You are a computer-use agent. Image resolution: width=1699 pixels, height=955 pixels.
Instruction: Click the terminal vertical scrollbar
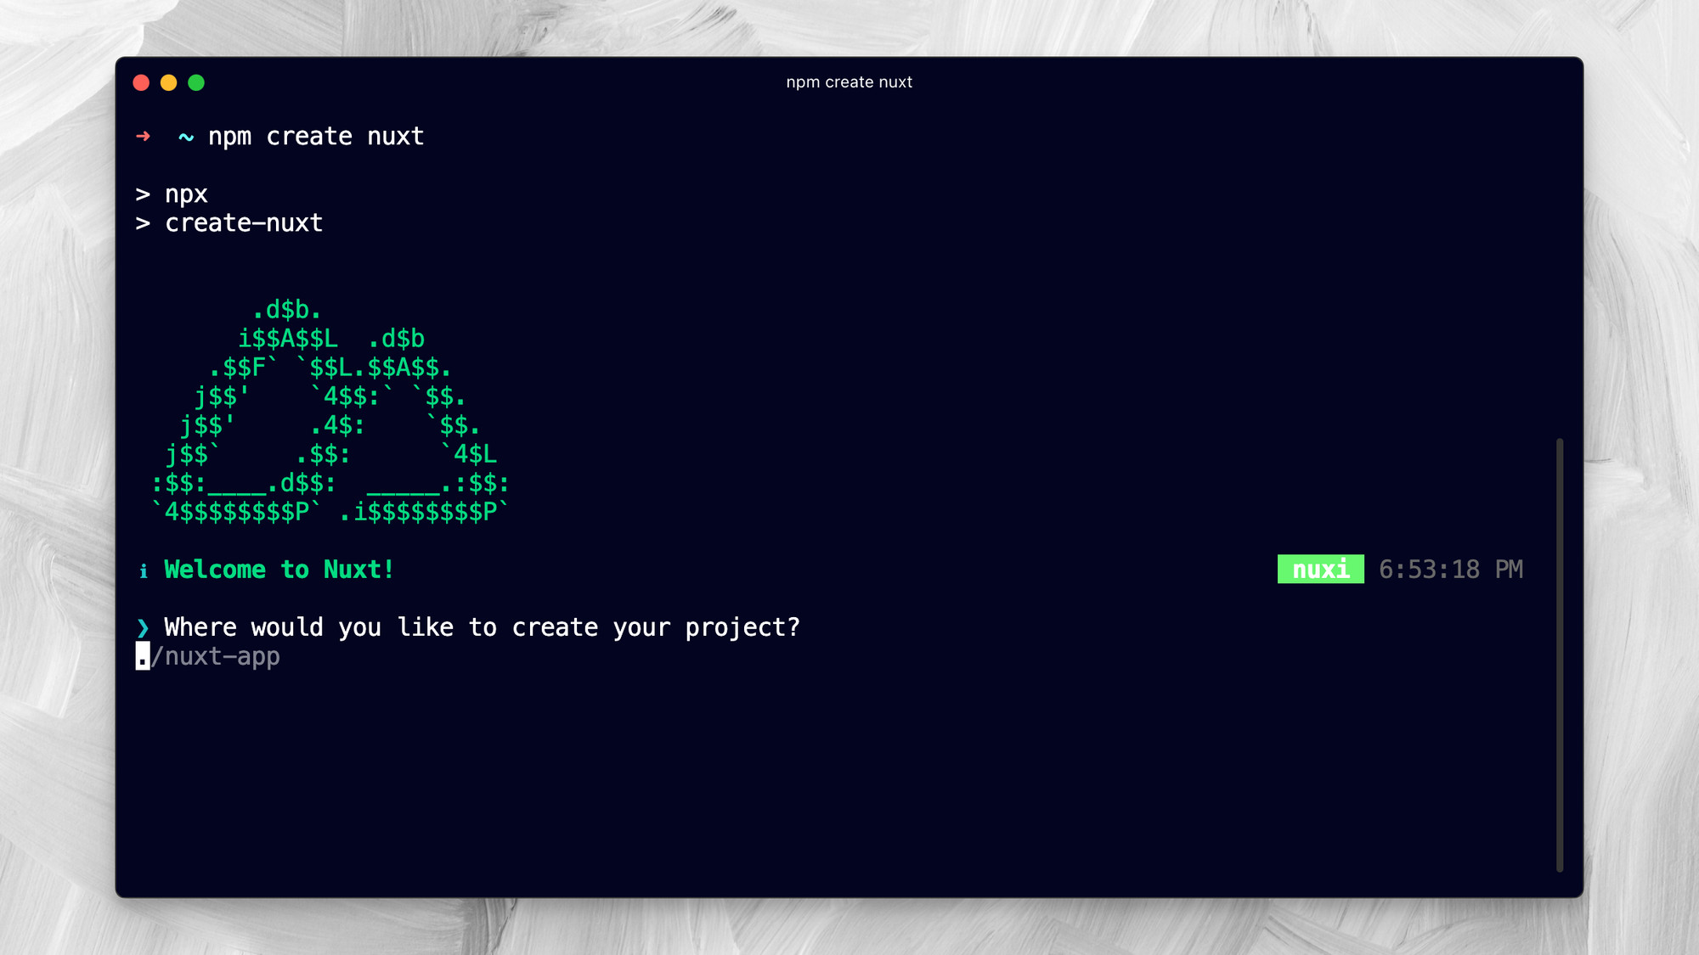click(1560, 654)
